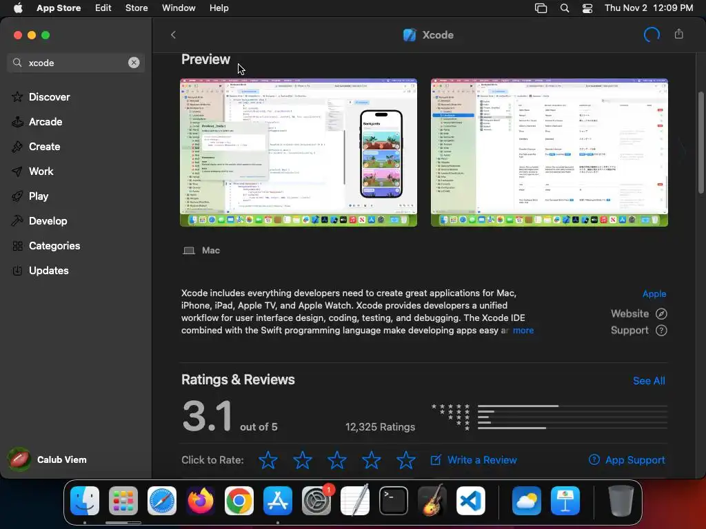
Task: Open the Create section
Action: tap(44, 146)
